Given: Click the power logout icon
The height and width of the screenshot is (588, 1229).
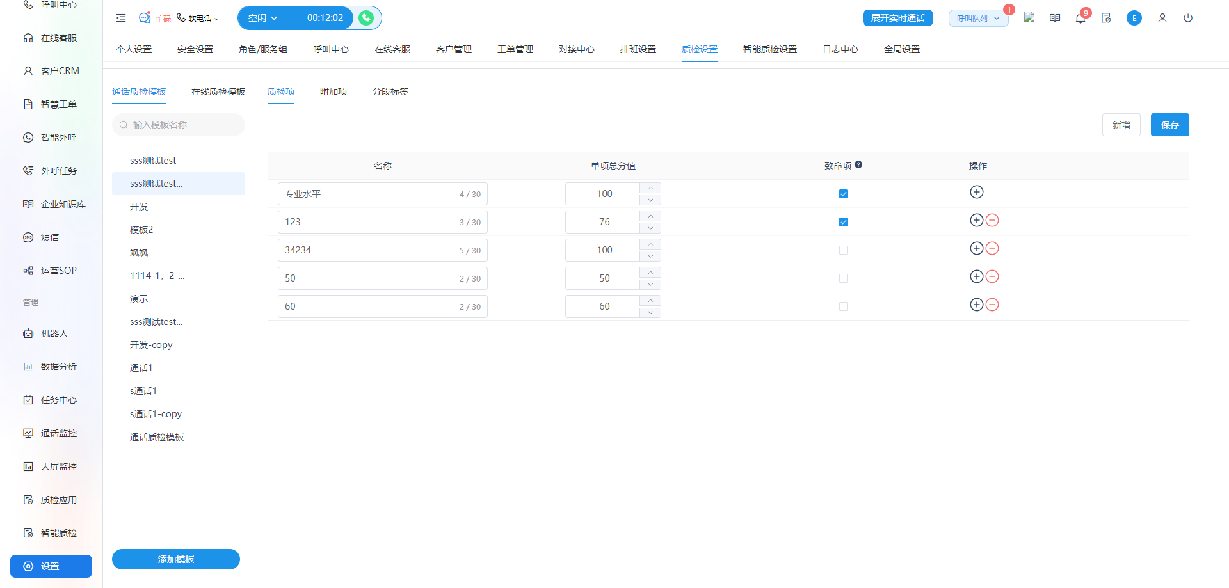Looking at the screenshot, I should [1188, 18].
